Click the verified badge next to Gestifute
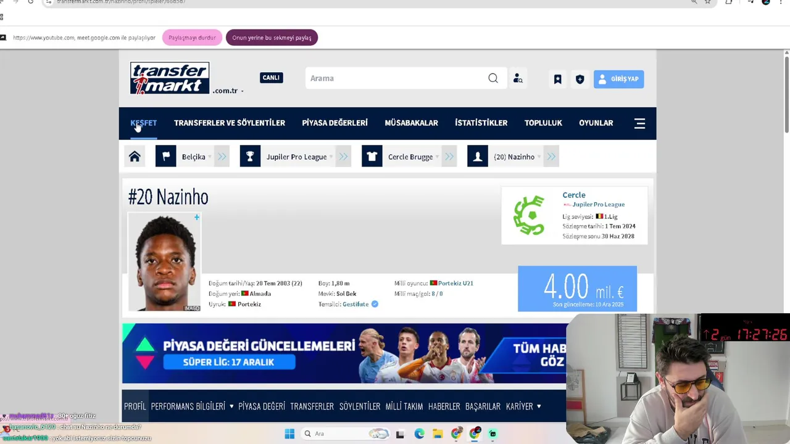Screen dimensions: 790x444 coord(375,304)
